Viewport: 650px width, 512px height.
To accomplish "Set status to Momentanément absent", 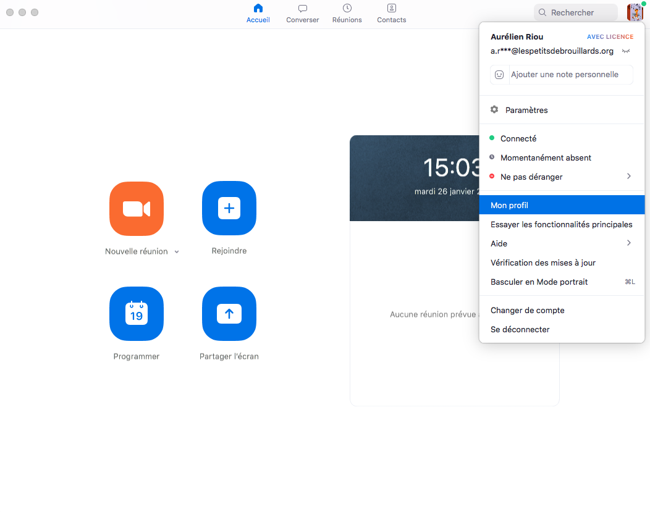I will click(545, 157).
